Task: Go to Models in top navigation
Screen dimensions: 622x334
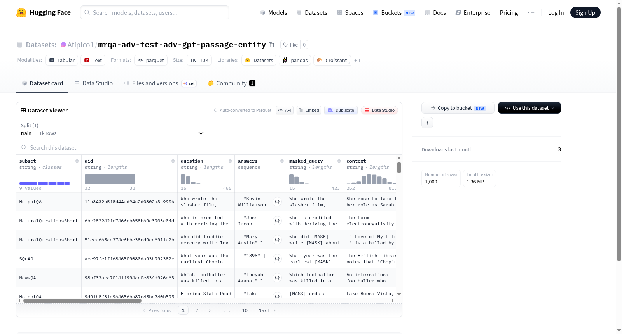Action: coord(273,12)
